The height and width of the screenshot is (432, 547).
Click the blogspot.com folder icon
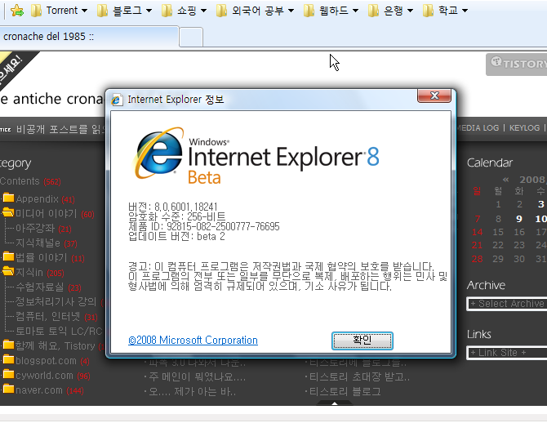[9, 359]
